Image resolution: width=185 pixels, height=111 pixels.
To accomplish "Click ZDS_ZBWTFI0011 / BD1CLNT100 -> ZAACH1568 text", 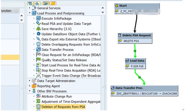I will pos(147,94).
